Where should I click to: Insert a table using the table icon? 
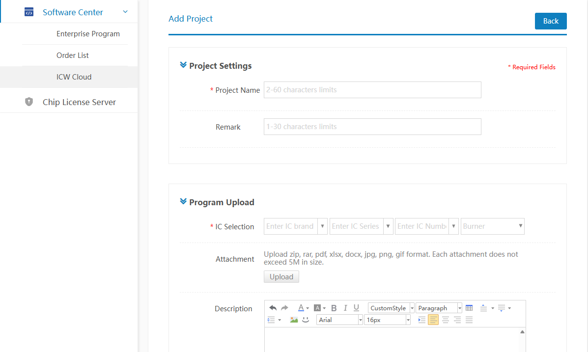point(469,308)
